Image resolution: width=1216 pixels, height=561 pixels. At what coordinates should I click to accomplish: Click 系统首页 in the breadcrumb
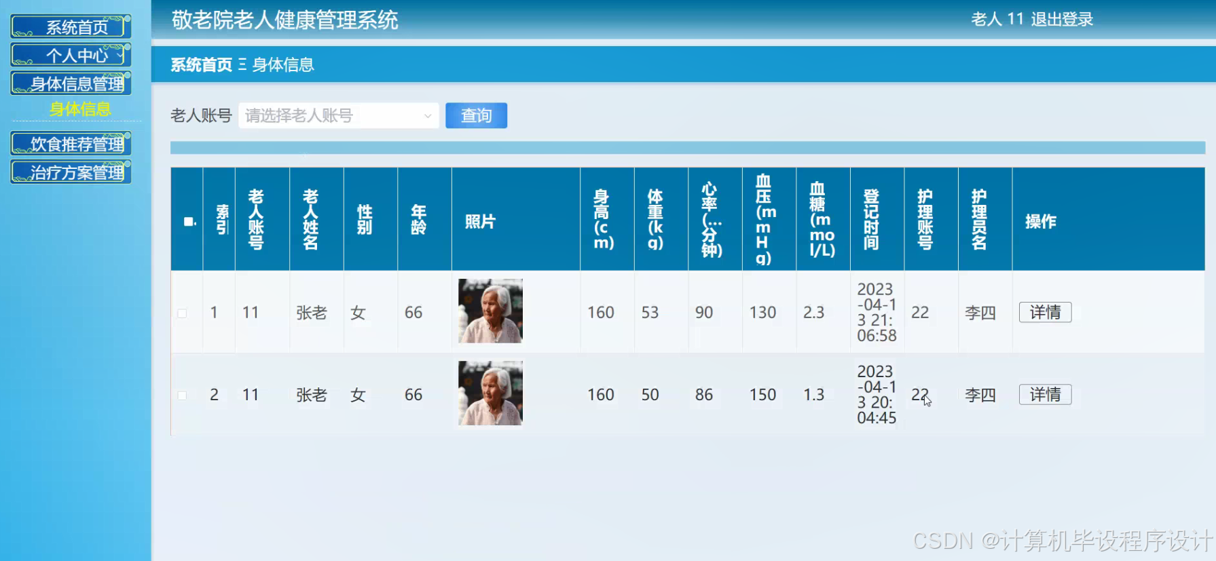tap(201, 64)
